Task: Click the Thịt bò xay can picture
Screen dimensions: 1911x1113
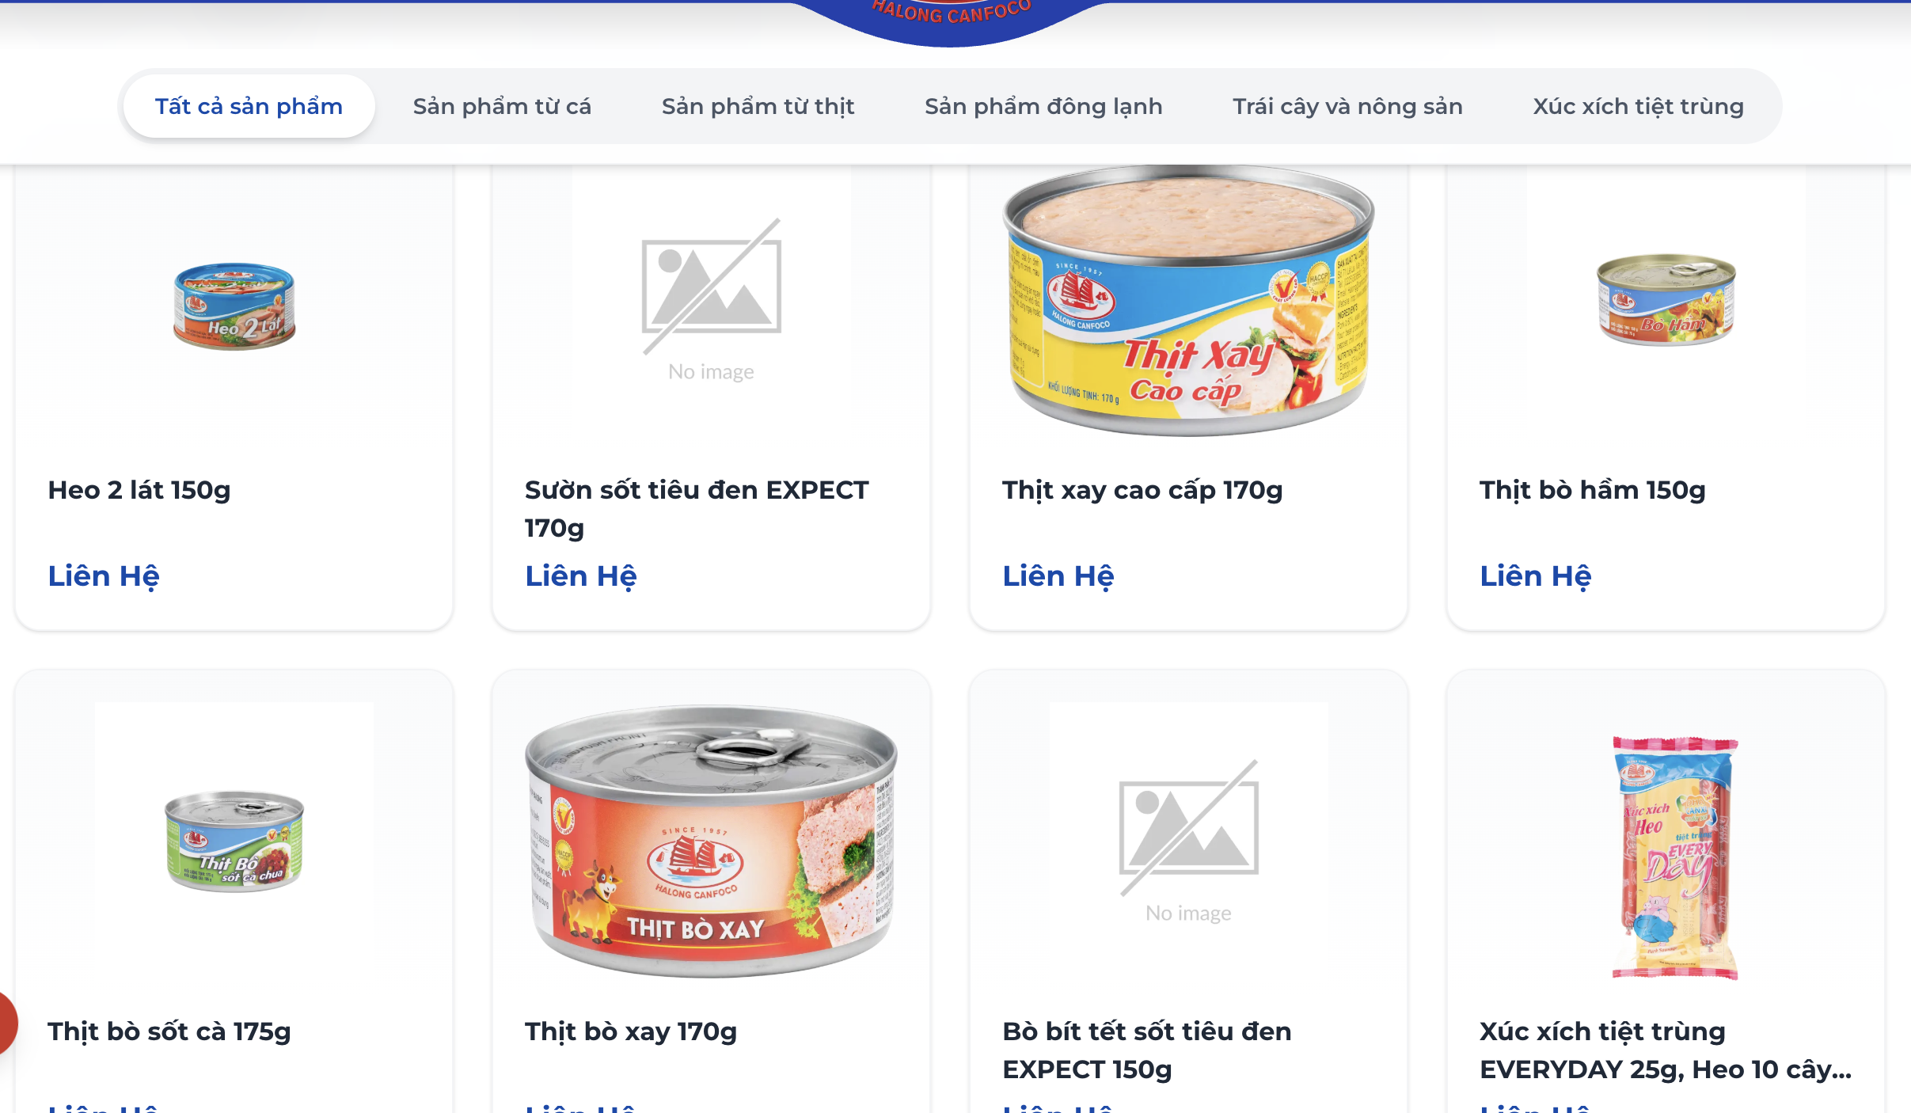Action: tap(711, 841)
